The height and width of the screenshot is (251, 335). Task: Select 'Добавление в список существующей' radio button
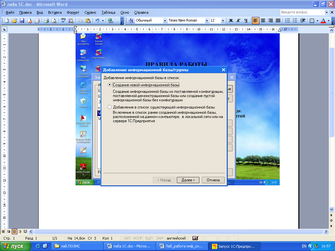tap(110, 107)
